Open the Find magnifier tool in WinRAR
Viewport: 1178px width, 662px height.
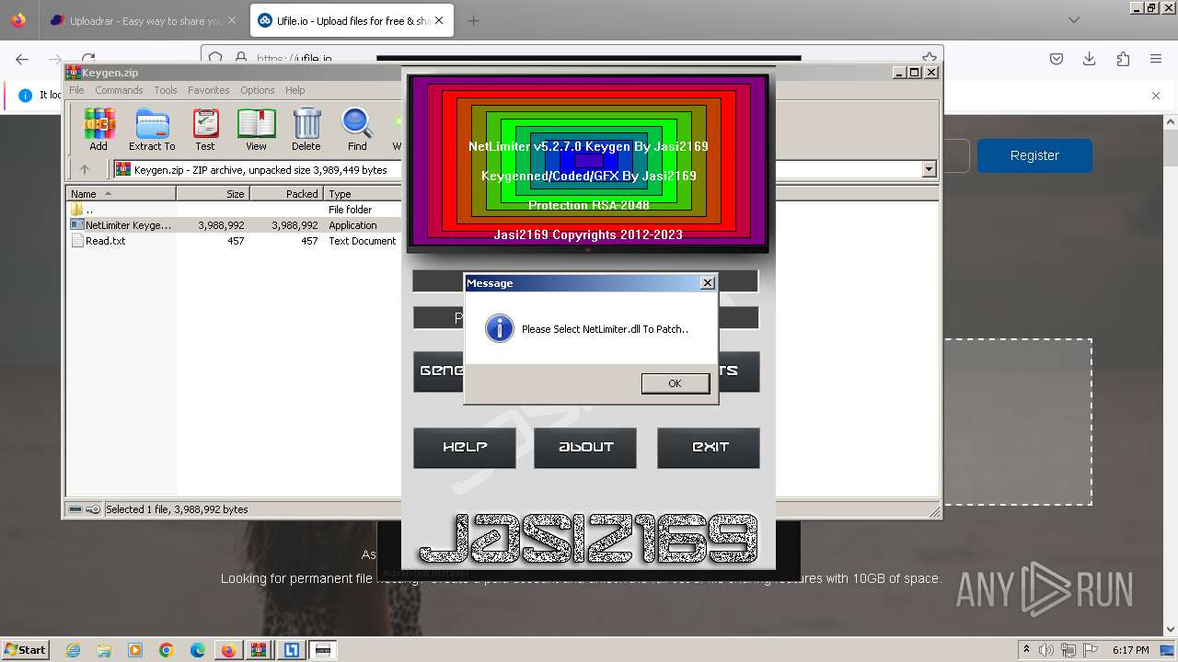tap(357, 129)
